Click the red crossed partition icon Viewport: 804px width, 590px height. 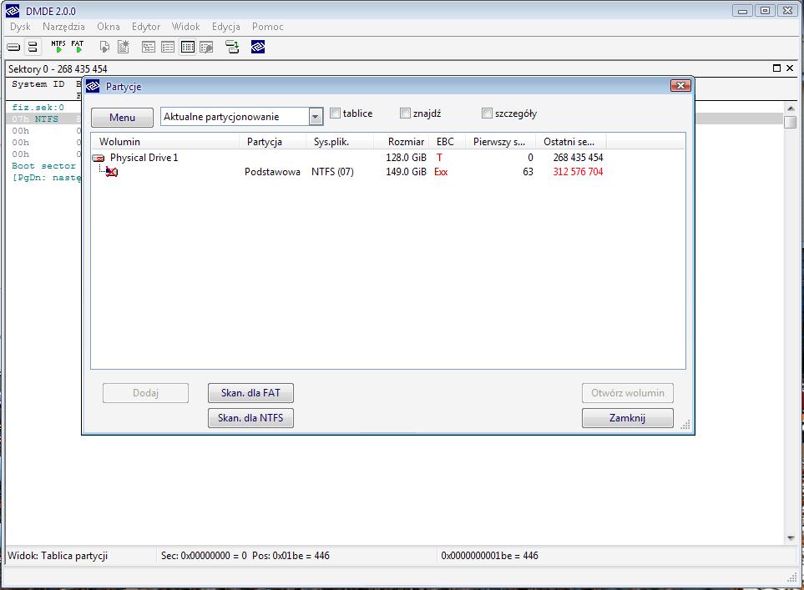coord(112,172)
